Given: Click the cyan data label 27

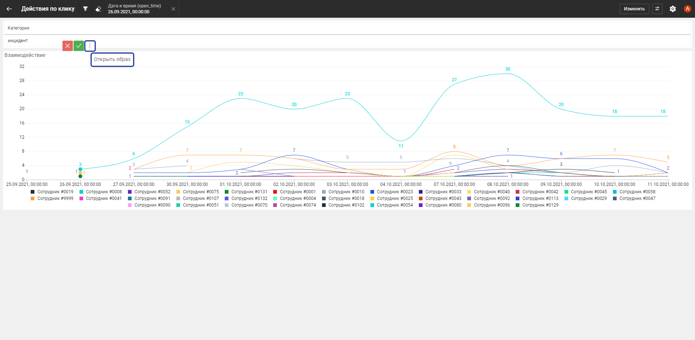Looking at the screenshot, I should tap(454, 80).
